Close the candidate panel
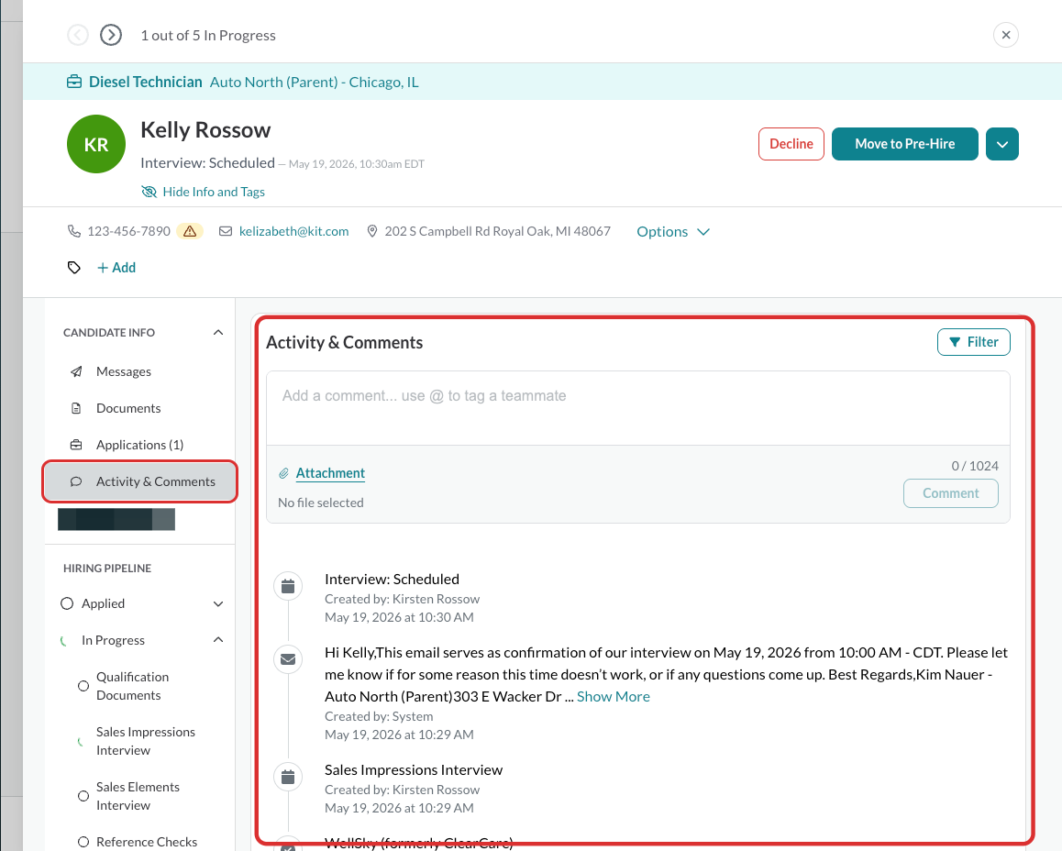 click(x=1006, y=35)
